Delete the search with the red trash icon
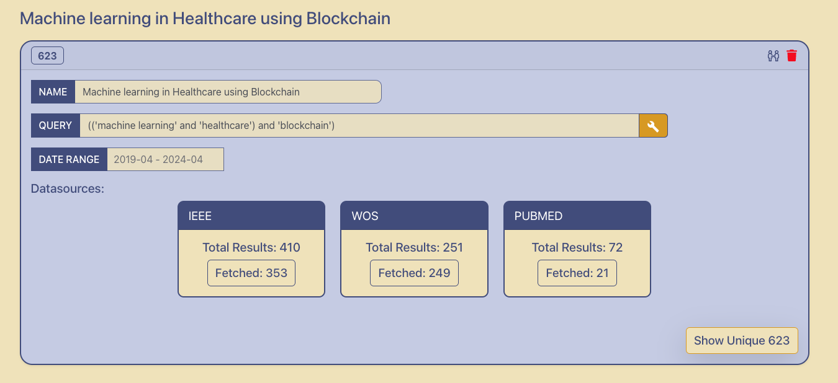 pos(791,56)
